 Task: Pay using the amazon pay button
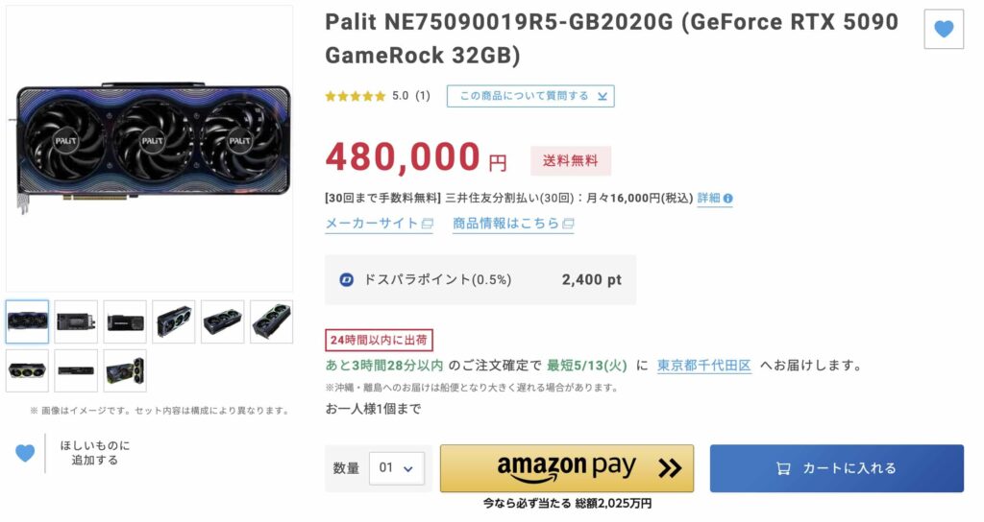click(x=567, y=468)
